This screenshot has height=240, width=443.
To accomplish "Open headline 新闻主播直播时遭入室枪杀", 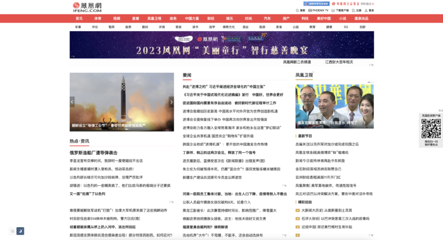I will tap(102, 169).
